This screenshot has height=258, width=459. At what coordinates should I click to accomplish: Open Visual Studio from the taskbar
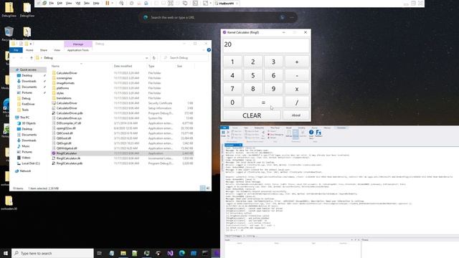coord(170,253)
